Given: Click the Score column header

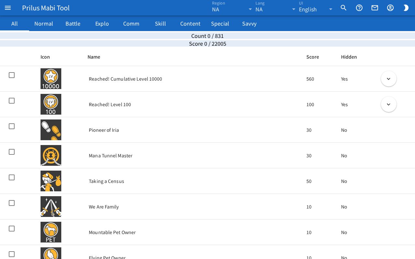Looking at the screenshot, I should click(x=313, y=57).
